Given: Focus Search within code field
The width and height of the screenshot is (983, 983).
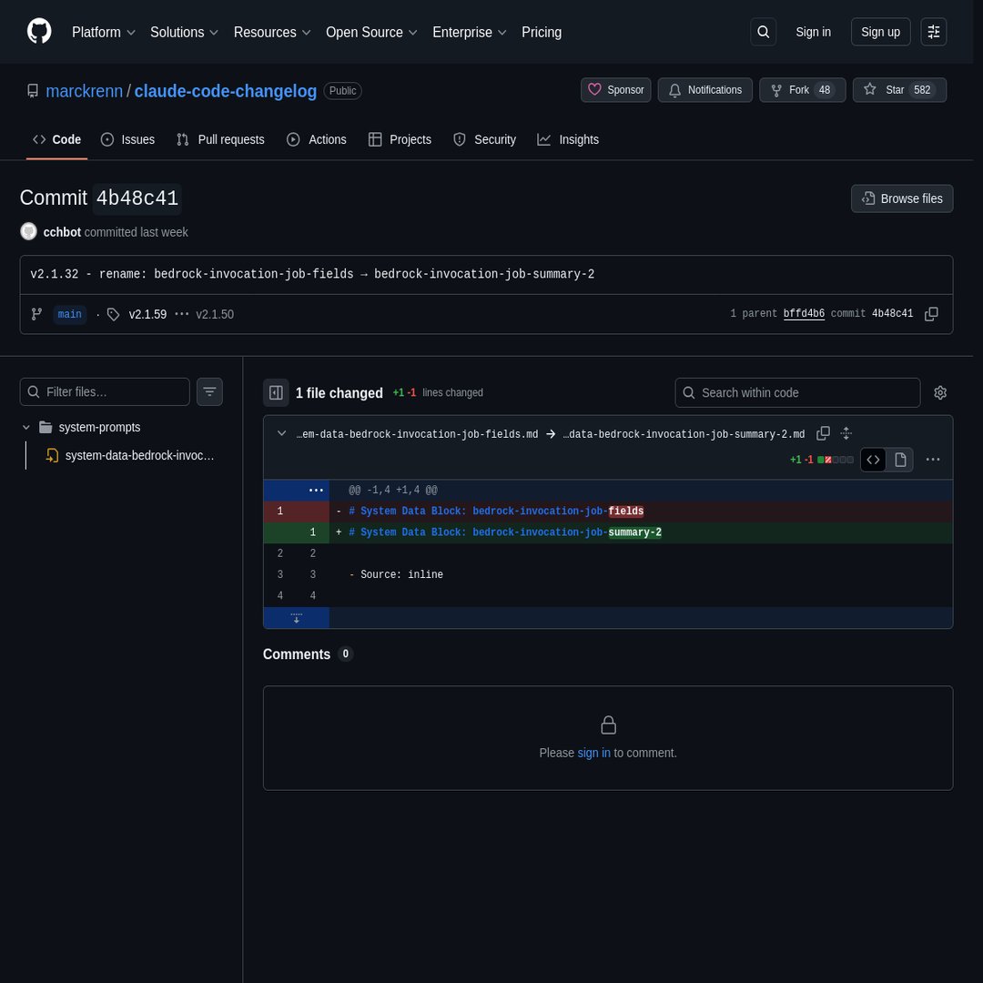Looking at the screenshot, I should (x=797, y=393).
